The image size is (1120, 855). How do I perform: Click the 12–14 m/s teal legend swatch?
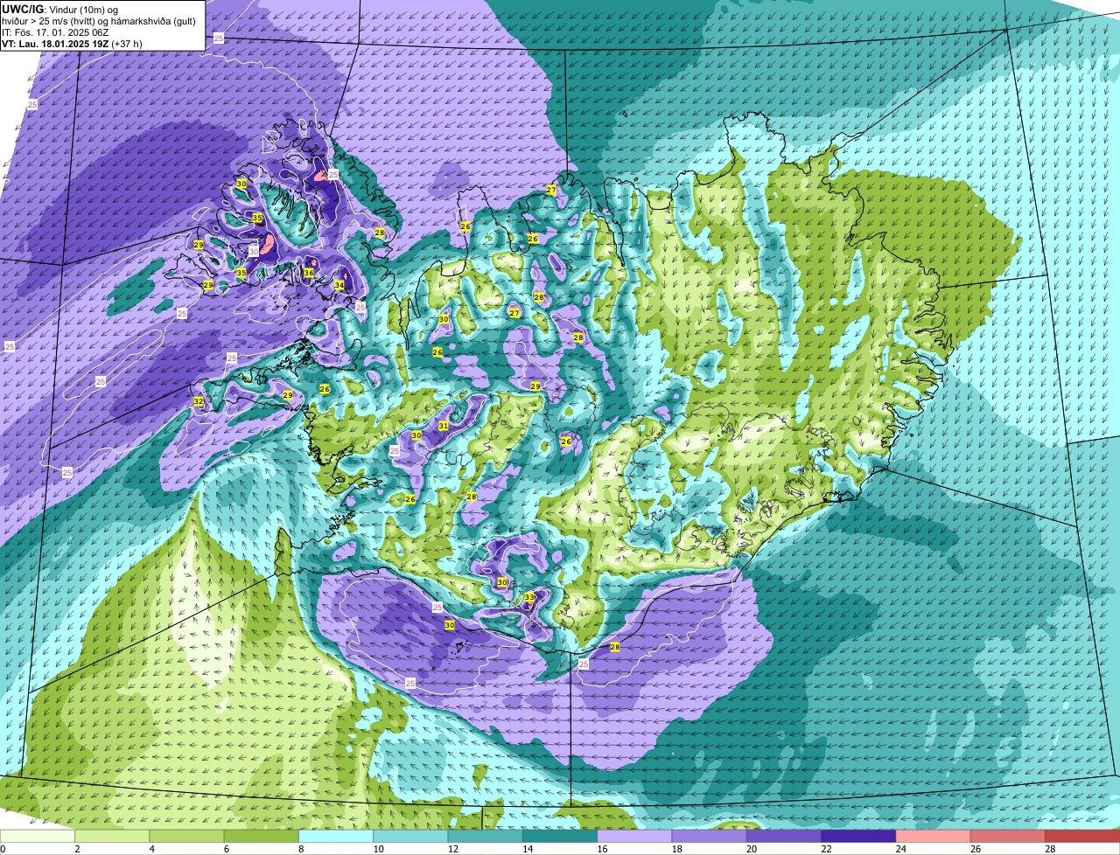(x=486, y=836)
